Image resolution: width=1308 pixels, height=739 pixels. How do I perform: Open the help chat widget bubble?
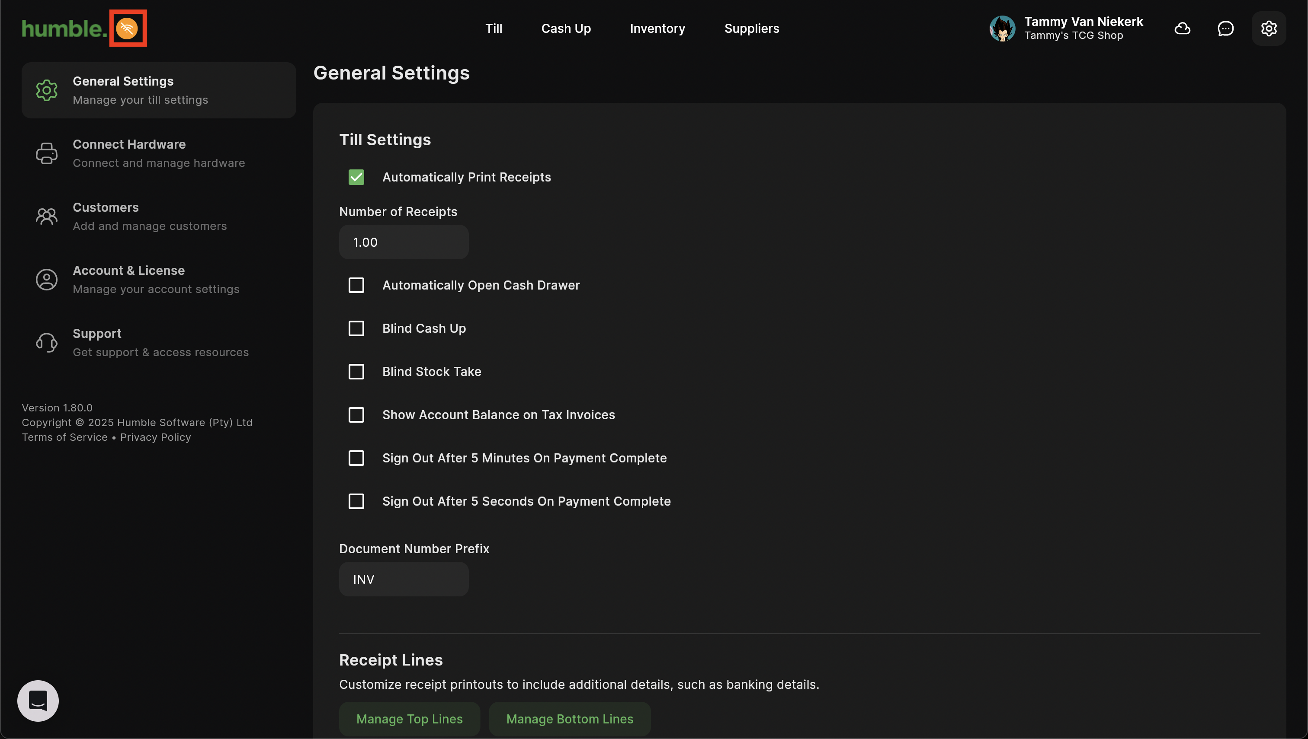38,701
